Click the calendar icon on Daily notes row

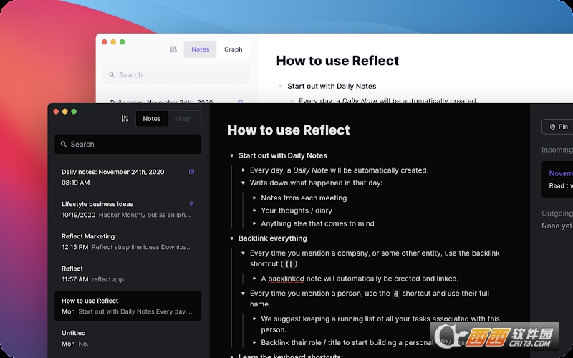(x=191, y=171)
